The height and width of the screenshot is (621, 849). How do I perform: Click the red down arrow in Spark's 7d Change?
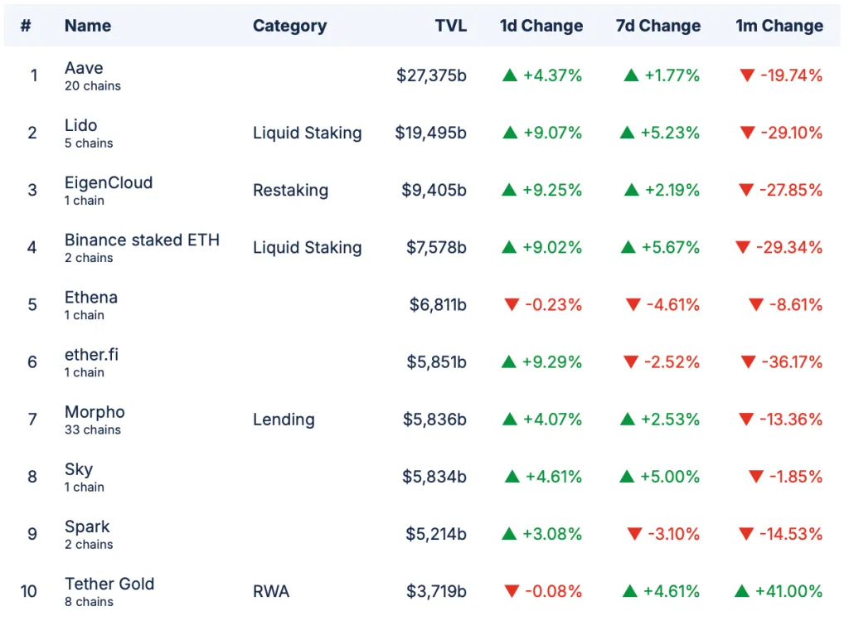click(x=635, y=534)
